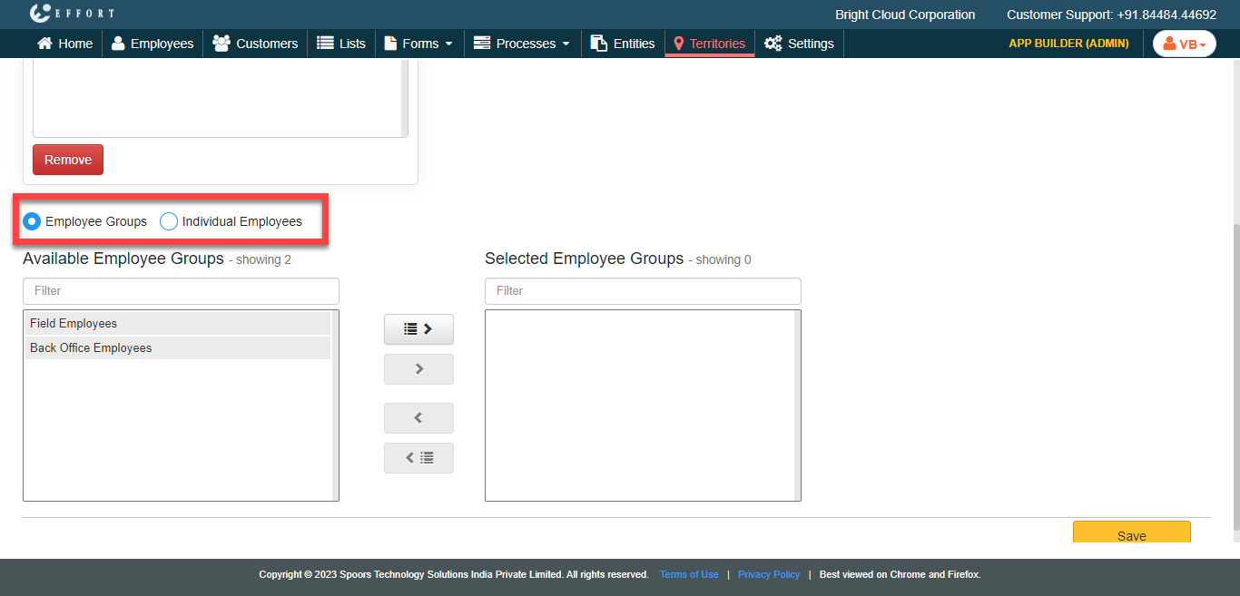This screenshot has width=1240, height=596.
Task: Click the move-all-right list arrow button
Action: 418,329
